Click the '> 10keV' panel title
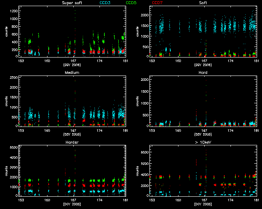262x209 pixels. (203, 142)
